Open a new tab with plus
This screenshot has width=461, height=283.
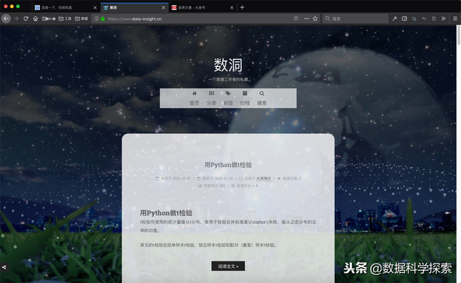pyautogui.click(x=242, y=7)
